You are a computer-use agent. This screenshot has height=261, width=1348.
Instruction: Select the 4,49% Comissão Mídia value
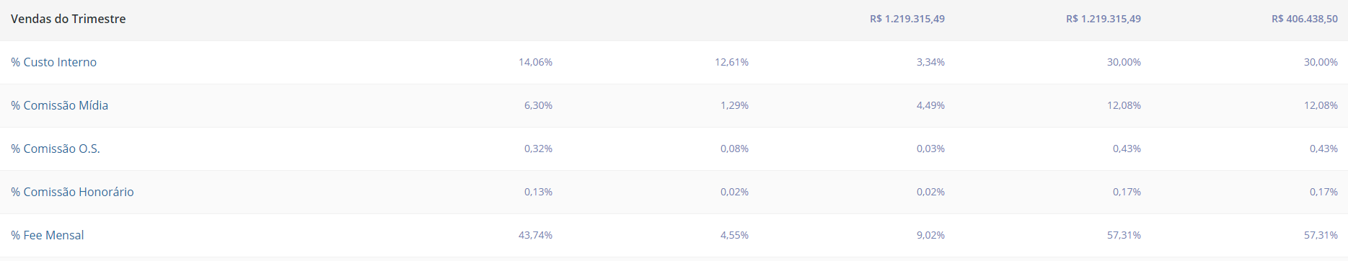[930, 105]
